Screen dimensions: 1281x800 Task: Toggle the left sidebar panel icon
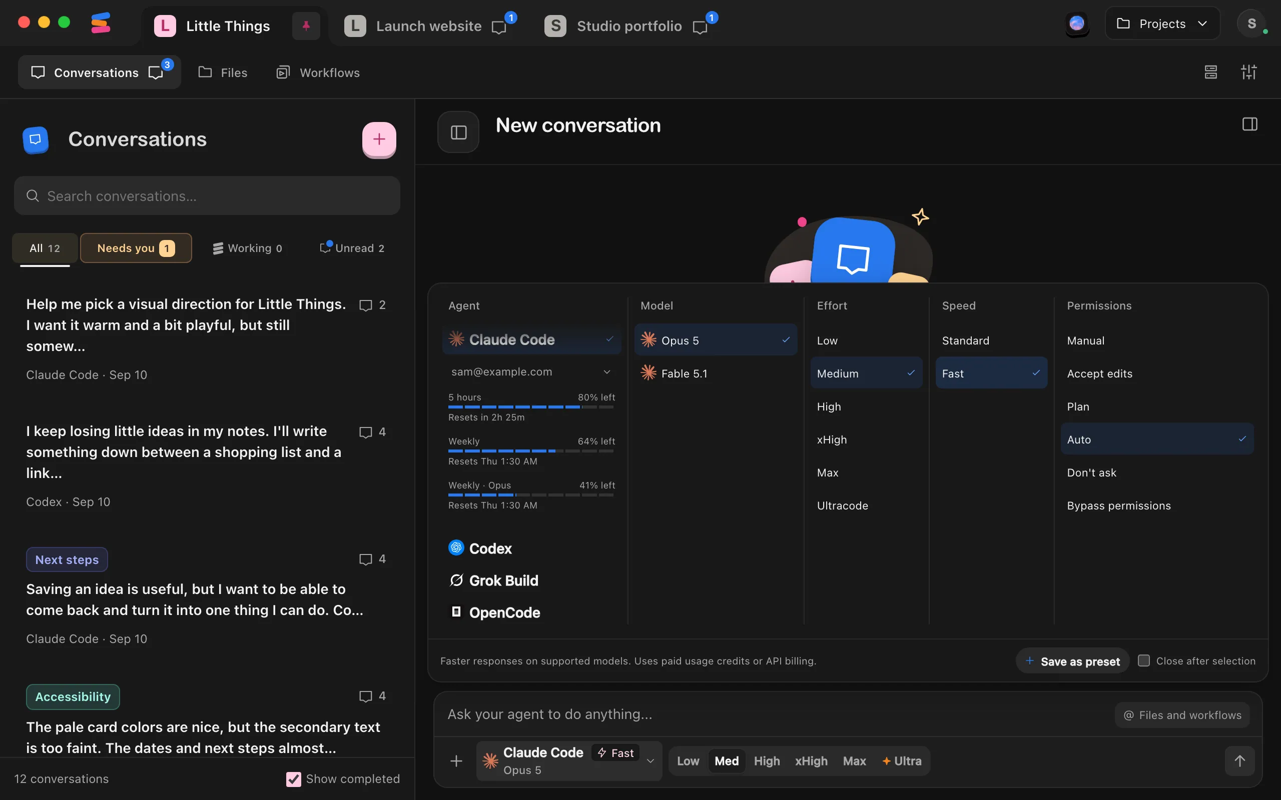coord(458,132)
